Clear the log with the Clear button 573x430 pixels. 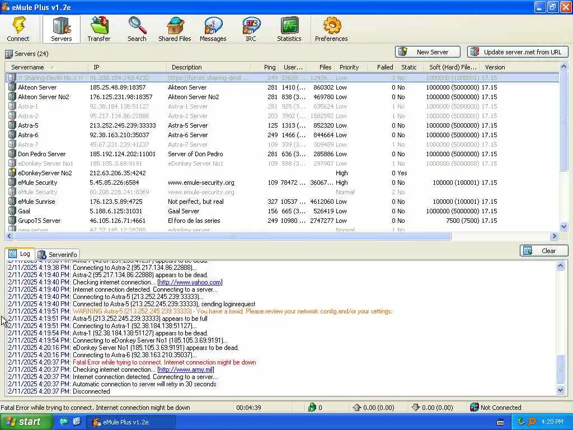tap(544, 251)
